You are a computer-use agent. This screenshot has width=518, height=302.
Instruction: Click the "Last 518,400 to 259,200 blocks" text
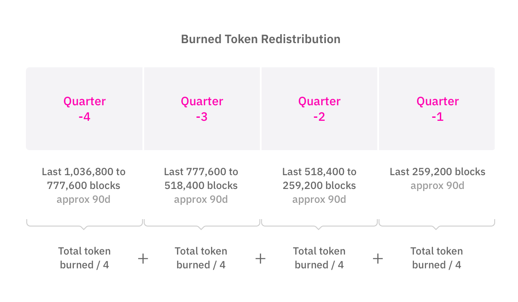tap(319, 179)
